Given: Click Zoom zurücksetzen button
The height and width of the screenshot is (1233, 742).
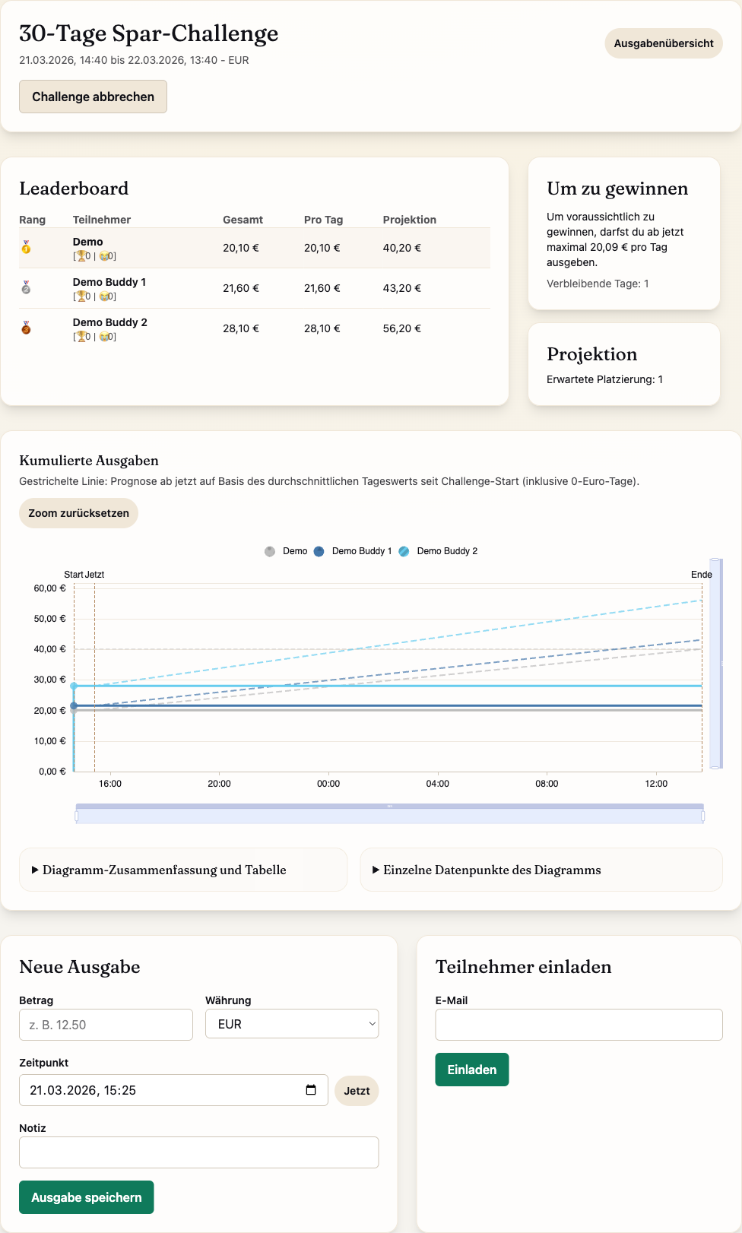Looking at the screenshot, I should (x=78, y=513).
